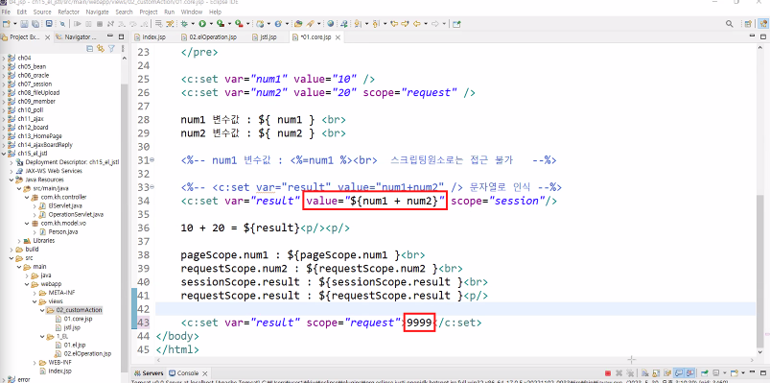Switch to the Navigator view tab

click(x=76, y=37)
